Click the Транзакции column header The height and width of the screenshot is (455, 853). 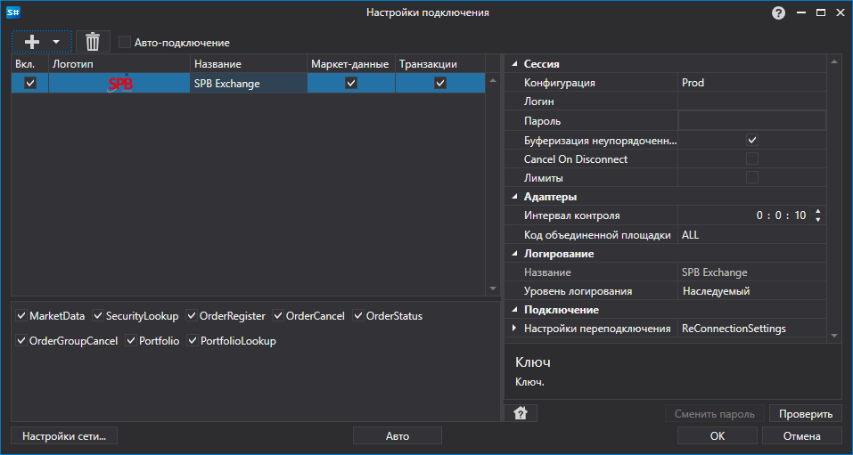pyautogui.click(x=440, y=63)
